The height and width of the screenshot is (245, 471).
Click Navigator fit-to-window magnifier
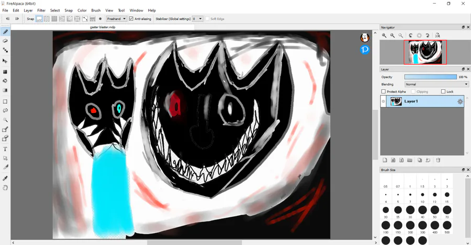pos(401,36)
